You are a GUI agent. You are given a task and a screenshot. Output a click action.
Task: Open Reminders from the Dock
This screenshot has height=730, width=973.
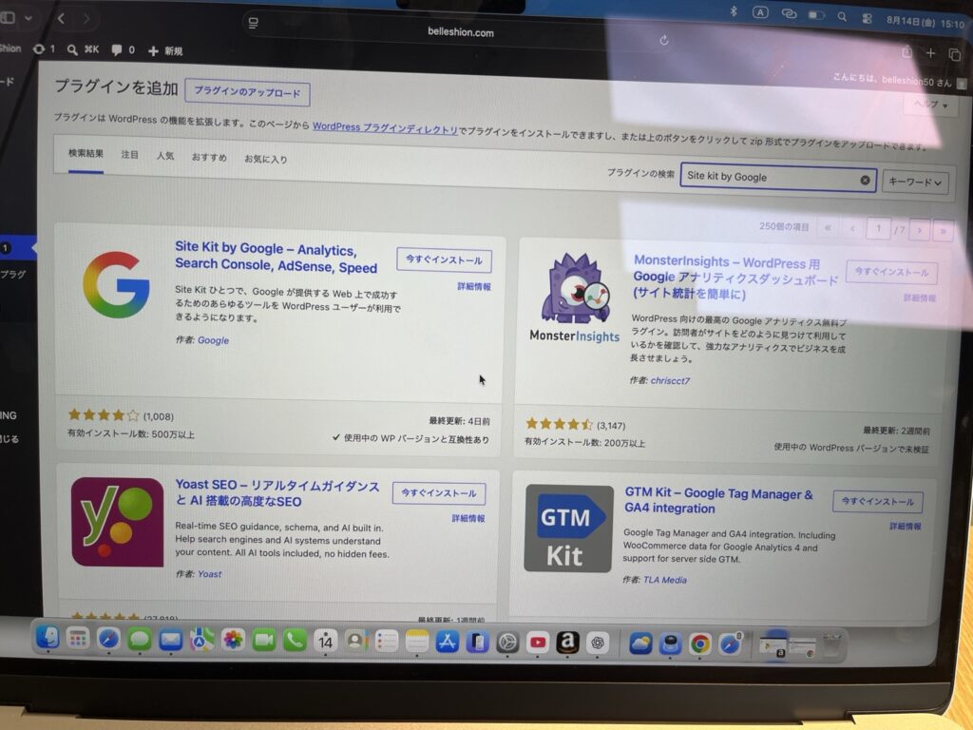tap(386, 642)
